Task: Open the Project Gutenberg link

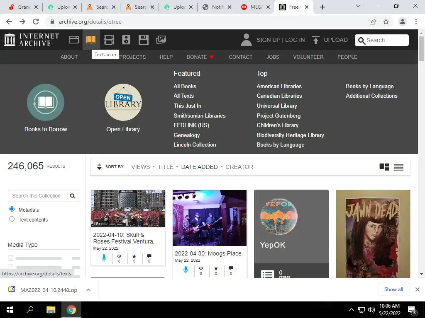Action: click(278, 116)
